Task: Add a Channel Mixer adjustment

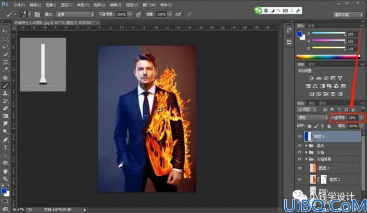Action: (x=336, y=86)
